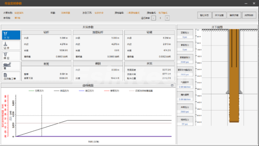The height and width of the screenshot is (146, 259).
Task: Select the 井底压力 2900 psi gauge card
Action: (185, 109)
